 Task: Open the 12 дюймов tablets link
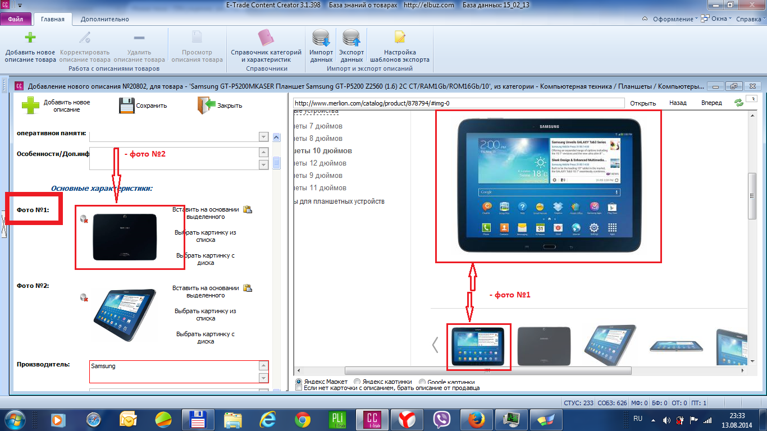[320, 163]
